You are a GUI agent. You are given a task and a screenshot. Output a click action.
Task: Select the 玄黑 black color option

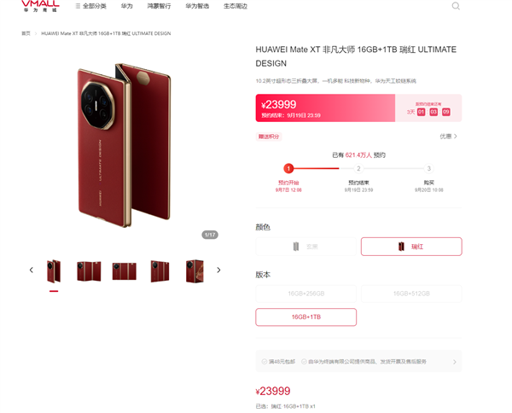click(x=306, y=247)
